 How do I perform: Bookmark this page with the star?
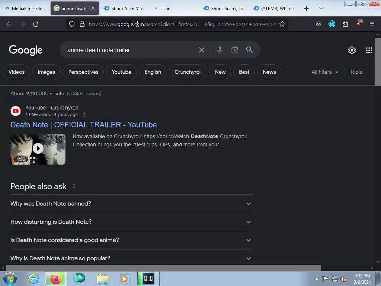pos(282,24)
